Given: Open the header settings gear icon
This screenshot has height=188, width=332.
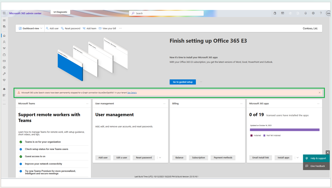Looking at the screenshot, I should (x=313, y=13).
